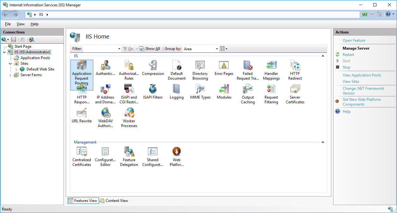Viewport: 397px width, 213px height.
Task: Open ISAPI and CGI Restrictions
Action: click(129, 94)
